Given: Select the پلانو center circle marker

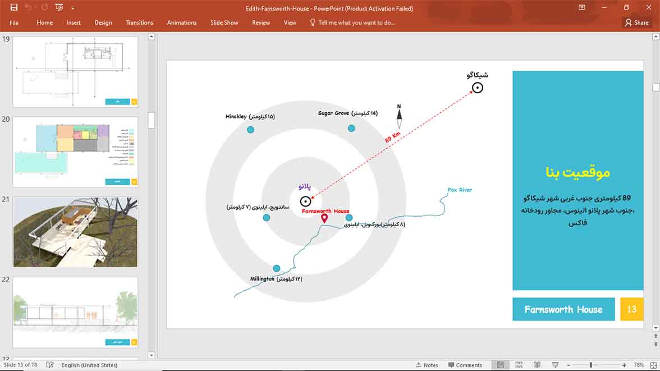Looking at the screenshot, I should coord(305,201).
